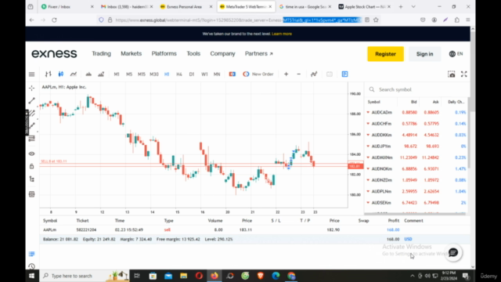Switch chart to bar chart type
The height and width of the screenshot is (282, 501).
[x=49, y=74]
